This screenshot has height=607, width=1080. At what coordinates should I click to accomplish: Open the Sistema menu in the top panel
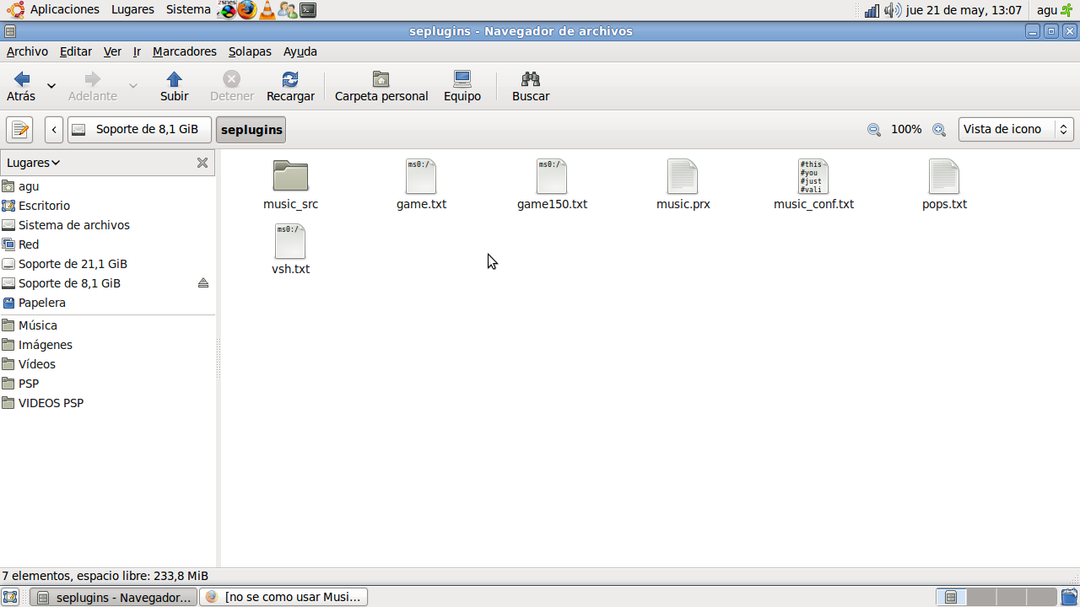[188, 10]
